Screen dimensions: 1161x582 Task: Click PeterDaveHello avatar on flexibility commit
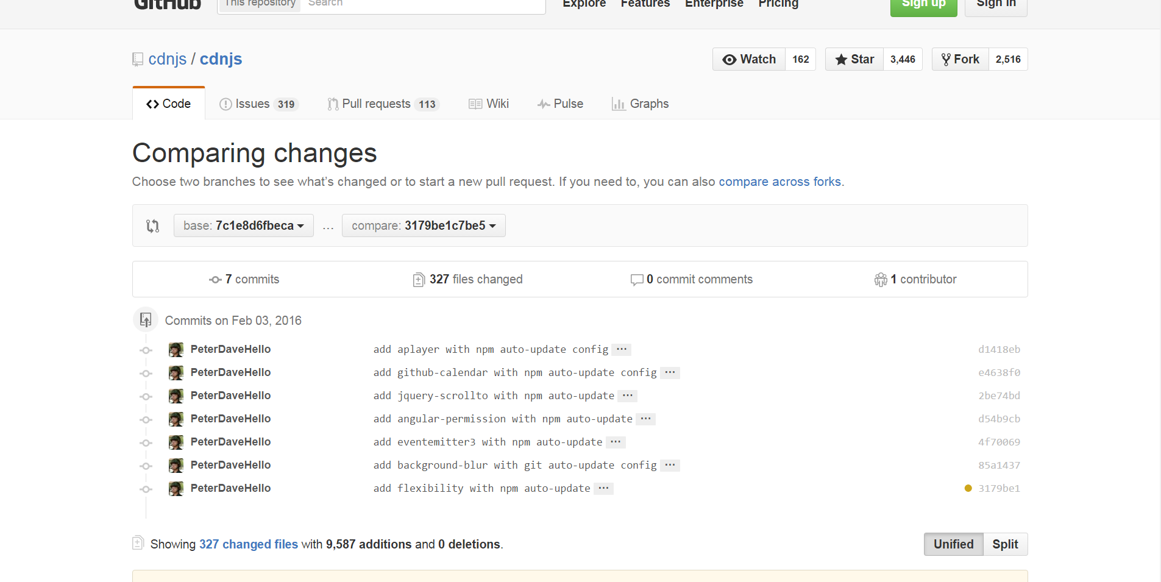pos(176,488)
